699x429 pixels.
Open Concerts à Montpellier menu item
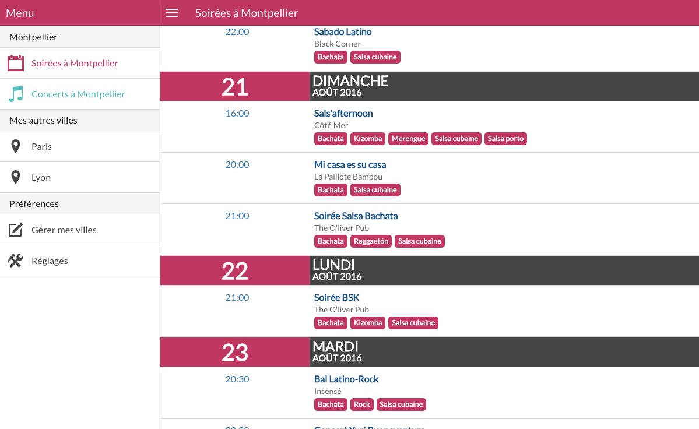click(x=78, y=94)
